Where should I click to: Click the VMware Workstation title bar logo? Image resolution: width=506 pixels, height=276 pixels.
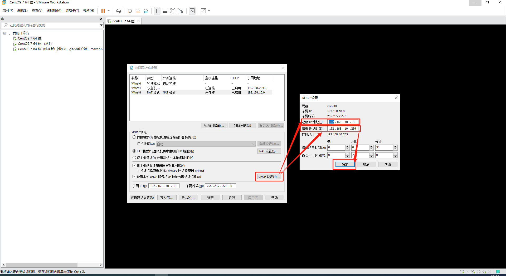(x=4, y=2)
